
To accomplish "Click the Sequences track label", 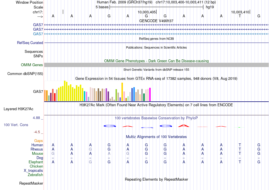I will tap(34, 51).
